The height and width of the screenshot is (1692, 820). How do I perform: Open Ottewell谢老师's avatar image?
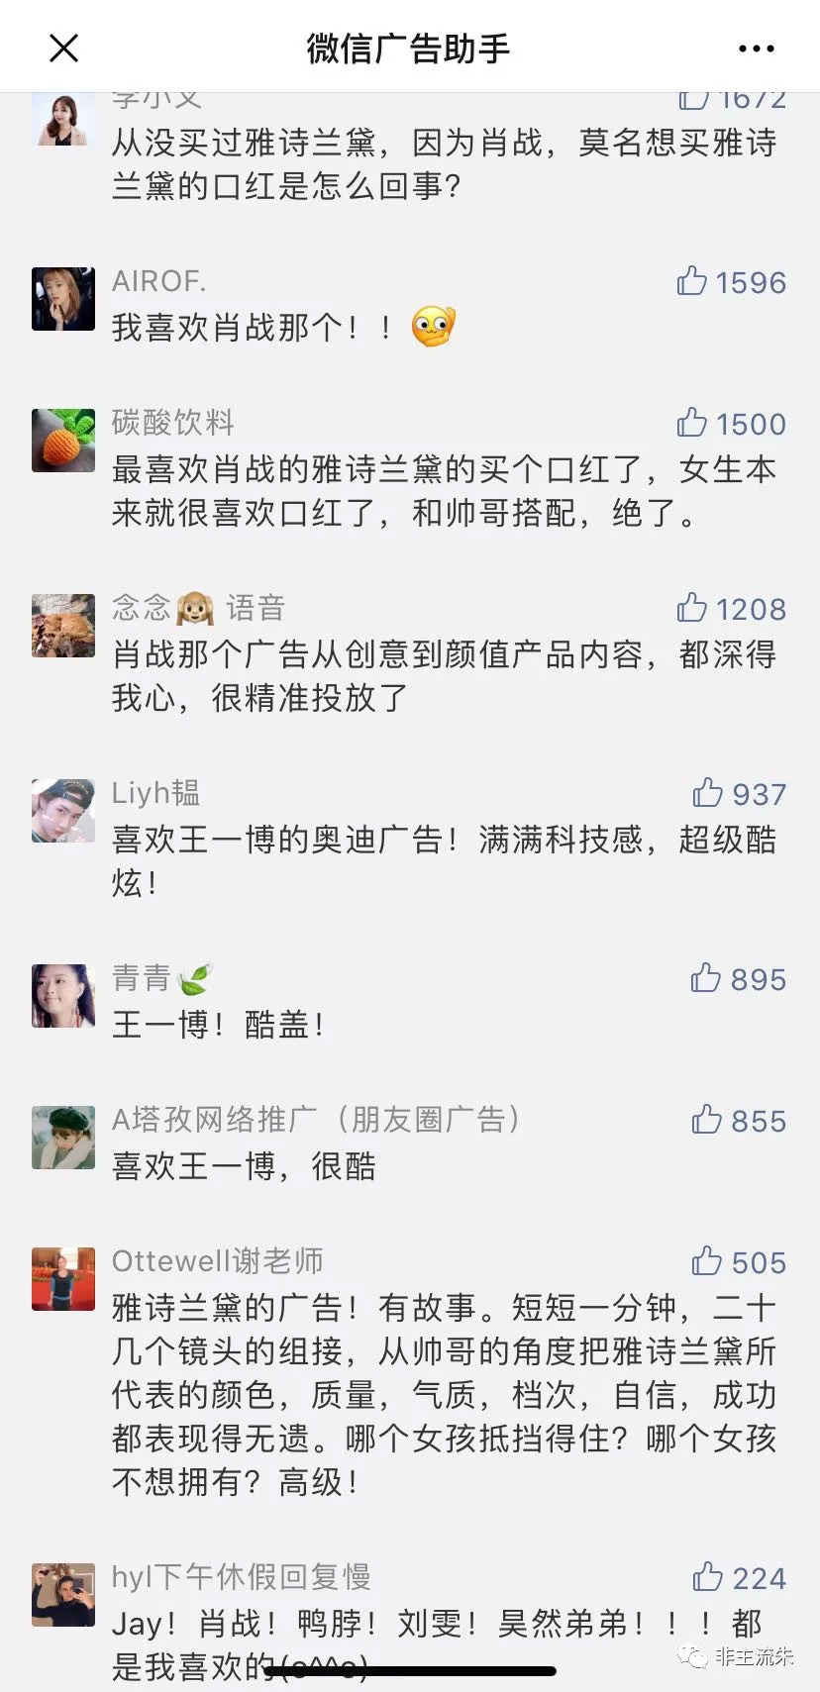(x=63, y=1278)
